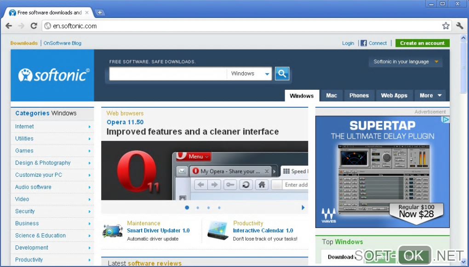Open the Customize your PC category
This screenshot has height=267, width=469.
click(x=39, y=175)
